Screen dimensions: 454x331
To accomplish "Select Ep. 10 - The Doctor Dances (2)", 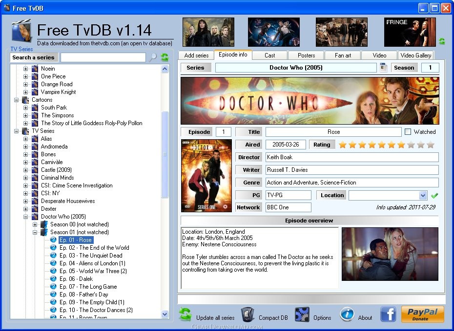I will (x=96, y=310).
